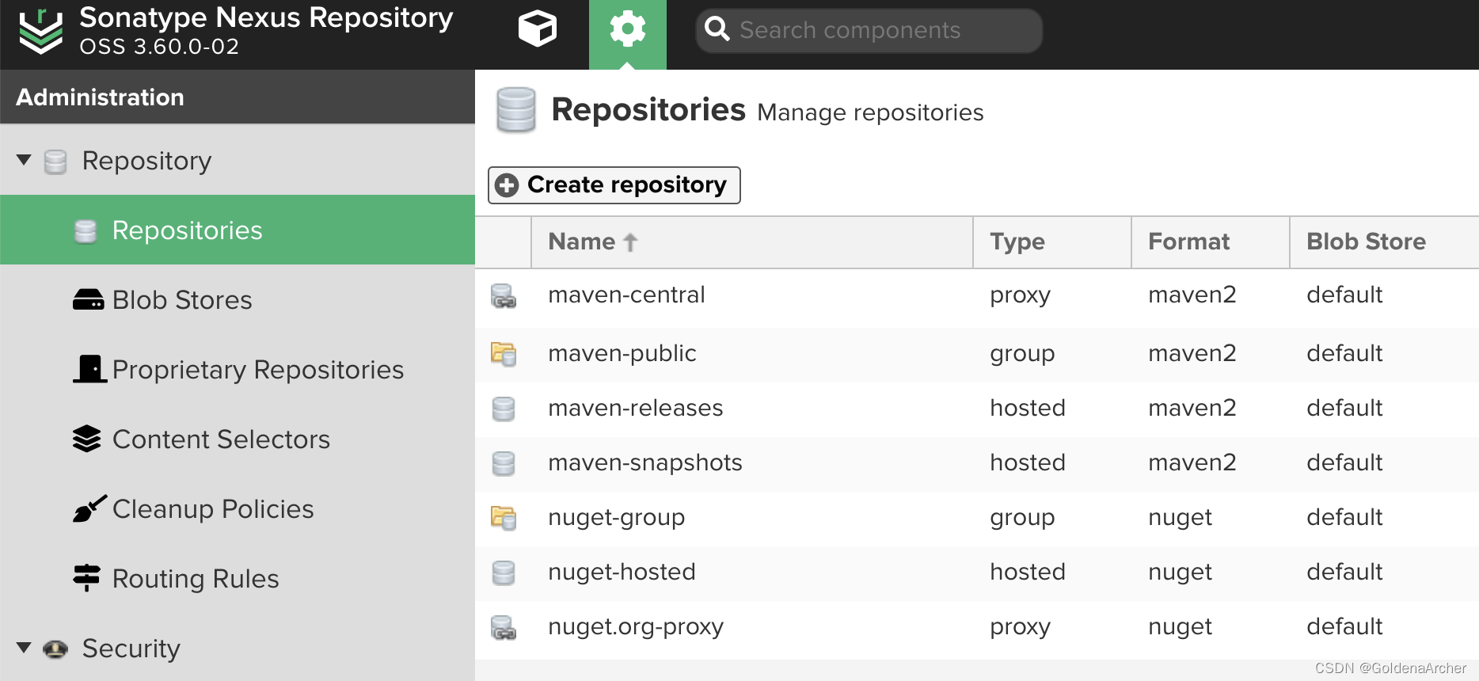The width and height of the screenshot is (1479, 681).
Task: Open Cleanup Policies in sidebar
Action: 238,508
